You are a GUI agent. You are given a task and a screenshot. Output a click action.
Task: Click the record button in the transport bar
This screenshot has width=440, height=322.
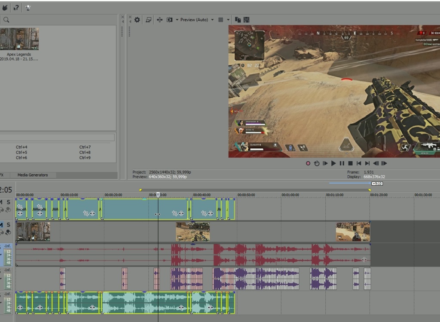[x=308, y=163]
